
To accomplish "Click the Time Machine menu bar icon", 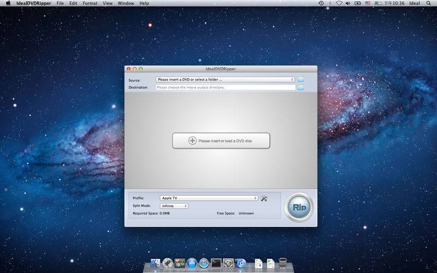I will click(321, 3).
